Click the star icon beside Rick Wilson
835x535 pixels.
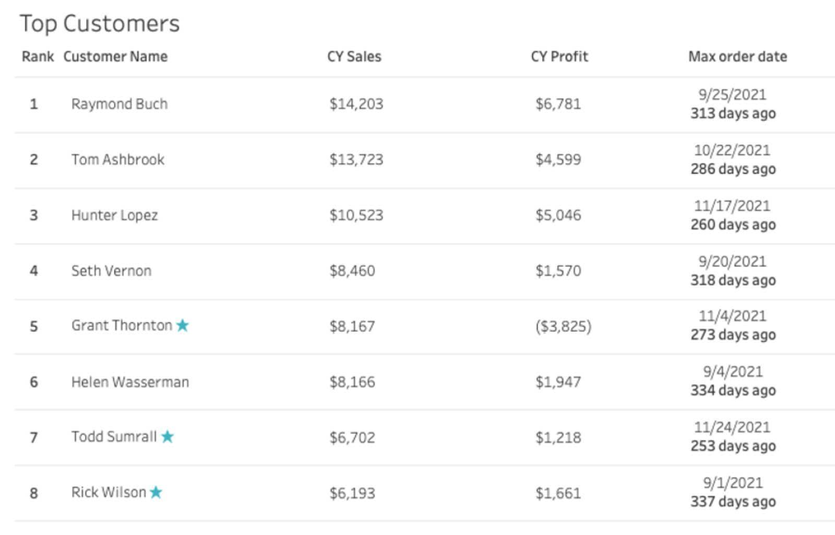156,492
